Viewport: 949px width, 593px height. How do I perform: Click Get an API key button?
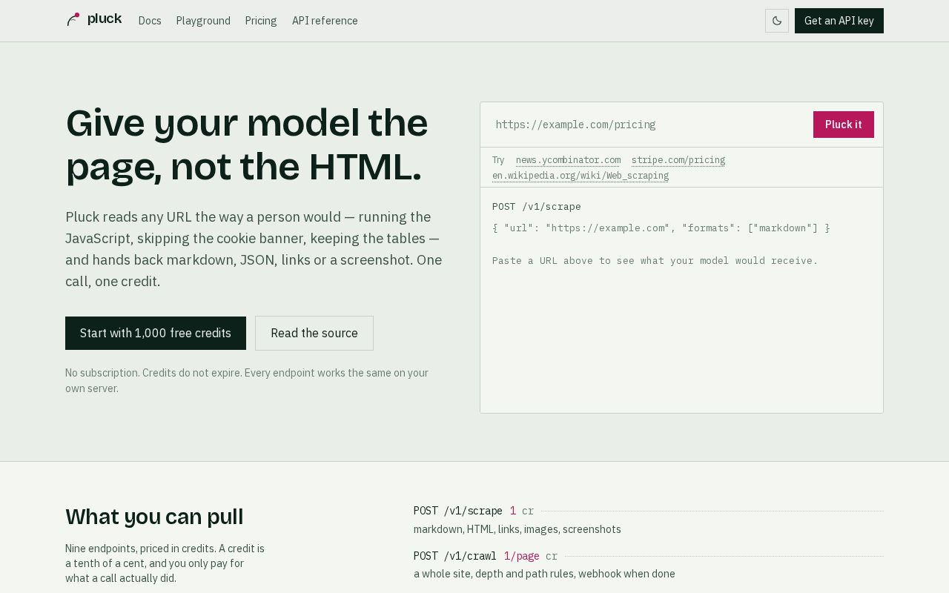[x=839, y=21]
